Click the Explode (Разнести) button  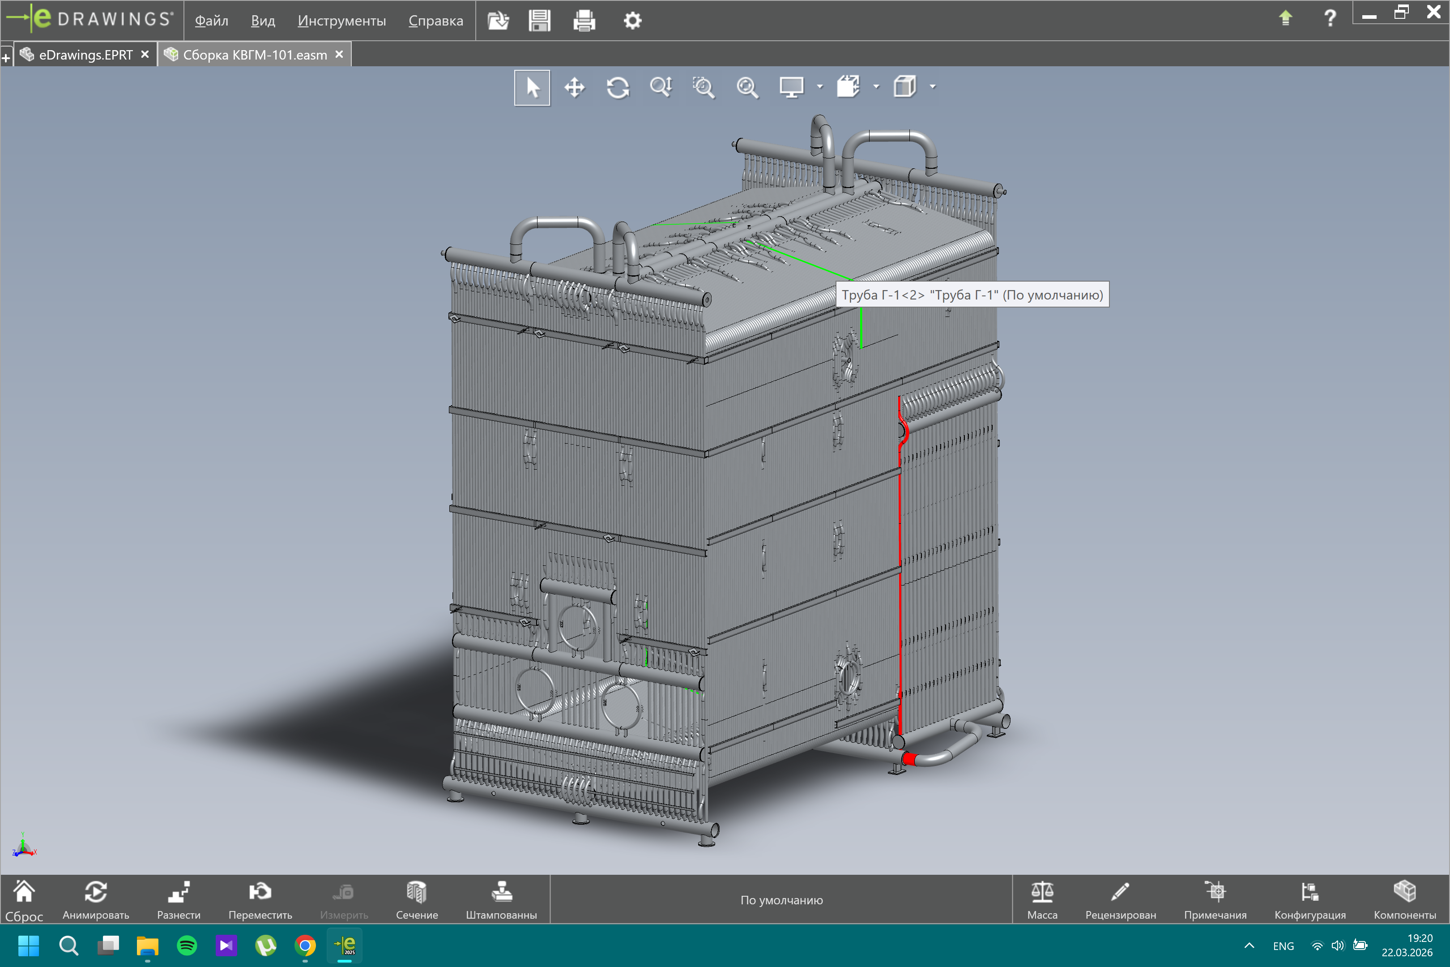point(179,900)
